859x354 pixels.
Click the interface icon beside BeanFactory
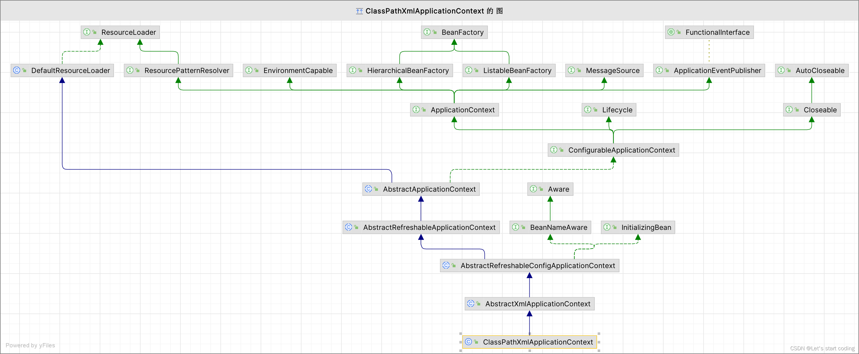pyautogui.click(x=427, y=32)
